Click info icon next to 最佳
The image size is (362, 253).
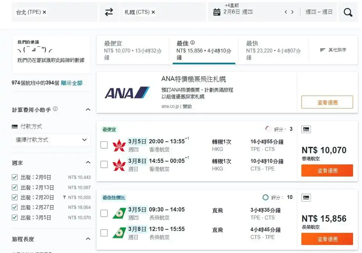[x=193, y=43]
